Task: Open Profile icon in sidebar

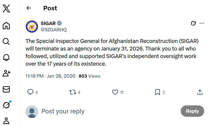Action: pyautogui.click(x=6, y=121)
